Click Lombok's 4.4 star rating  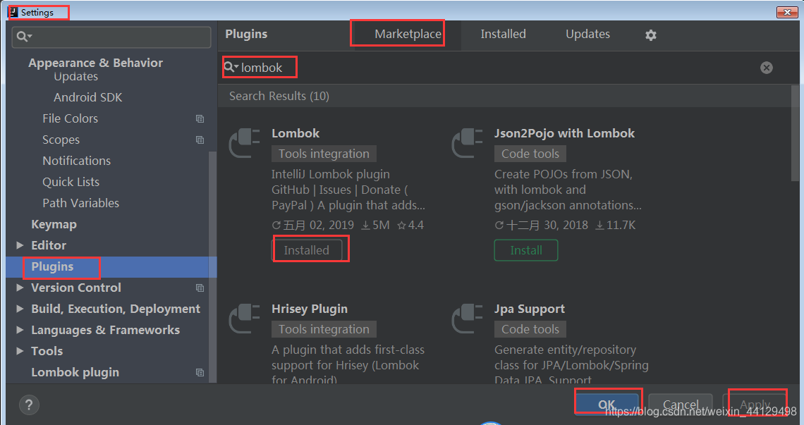(410, 225)
